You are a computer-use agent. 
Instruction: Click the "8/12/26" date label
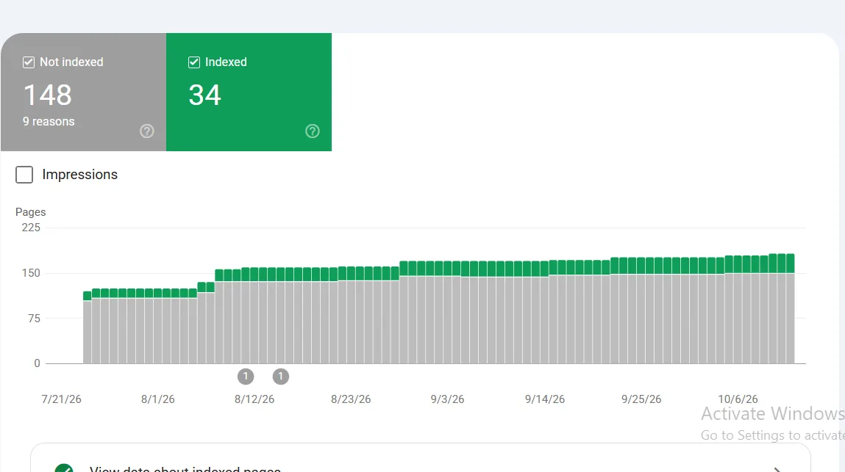(254, 399)
